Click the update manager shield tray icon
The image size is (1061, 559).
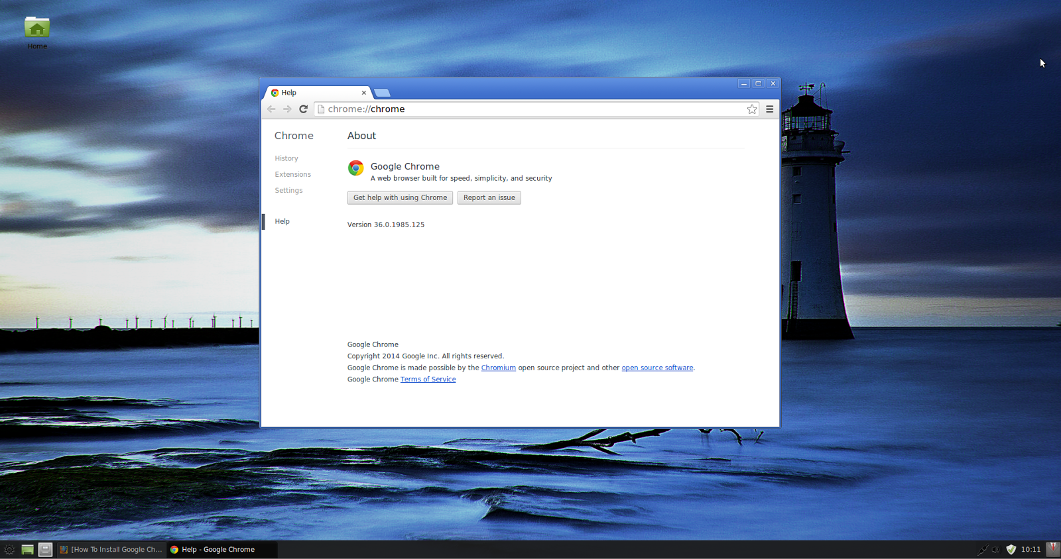(x=1011, y=550)
